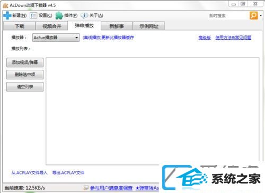This screenshot has width=265, height=193.
Task: Click the 高级版 link
Action: click(205, 38)
